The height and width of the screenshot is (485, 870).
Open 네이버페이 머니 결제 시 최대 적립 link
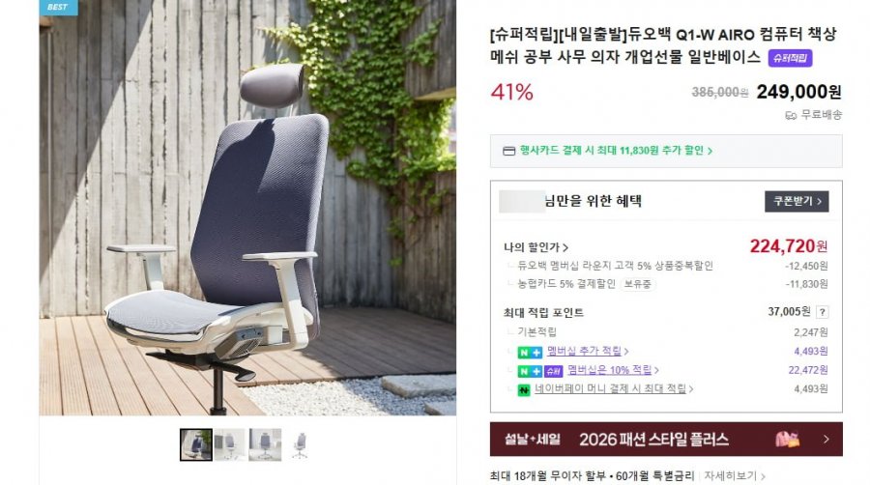coord(610,388)
